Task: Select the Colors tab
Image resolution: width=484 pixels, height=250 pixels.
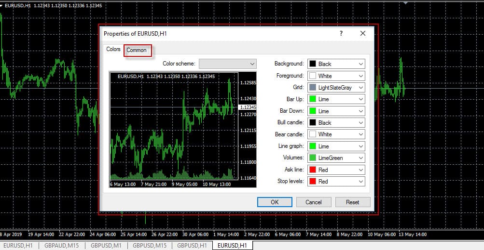Action: pos(113,50)
